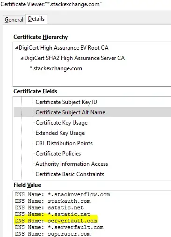This screenshot has height=237, width=171.
Task: Click DNS Name: sstatic.net line
Action: point(50,207)
